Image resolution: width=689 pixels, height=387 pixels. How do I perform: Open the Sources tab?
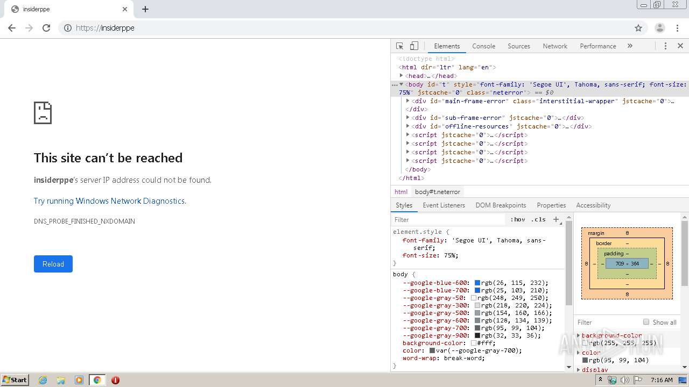[x=519, y=46]
